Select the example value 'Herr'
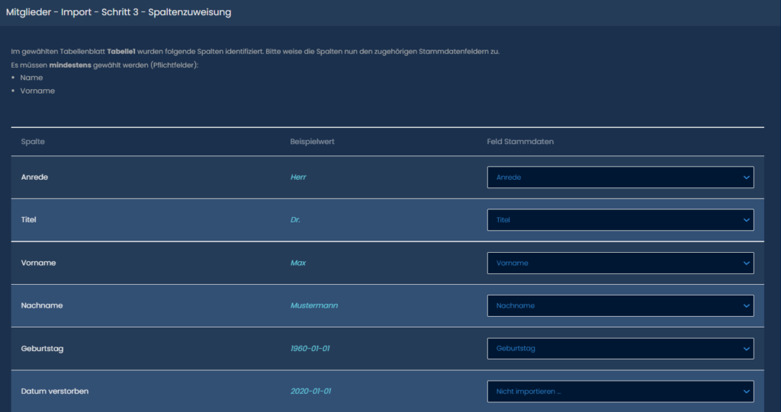Viewport: 781px width, 412px height. 298,177
